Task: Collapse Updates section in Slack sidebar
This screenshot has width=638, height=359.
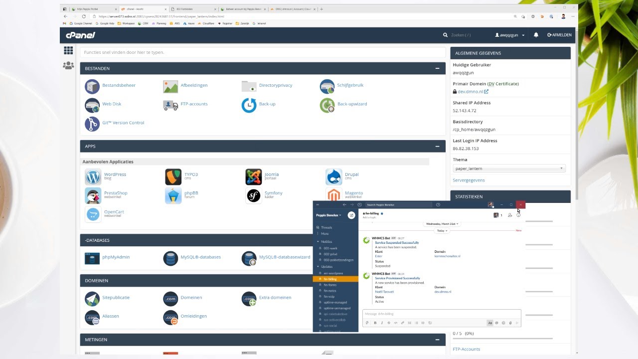Action: pos(318,266)
